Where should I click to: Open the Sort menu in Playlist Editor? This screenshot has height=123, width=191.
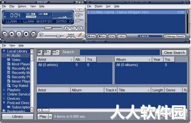[108, 6]
